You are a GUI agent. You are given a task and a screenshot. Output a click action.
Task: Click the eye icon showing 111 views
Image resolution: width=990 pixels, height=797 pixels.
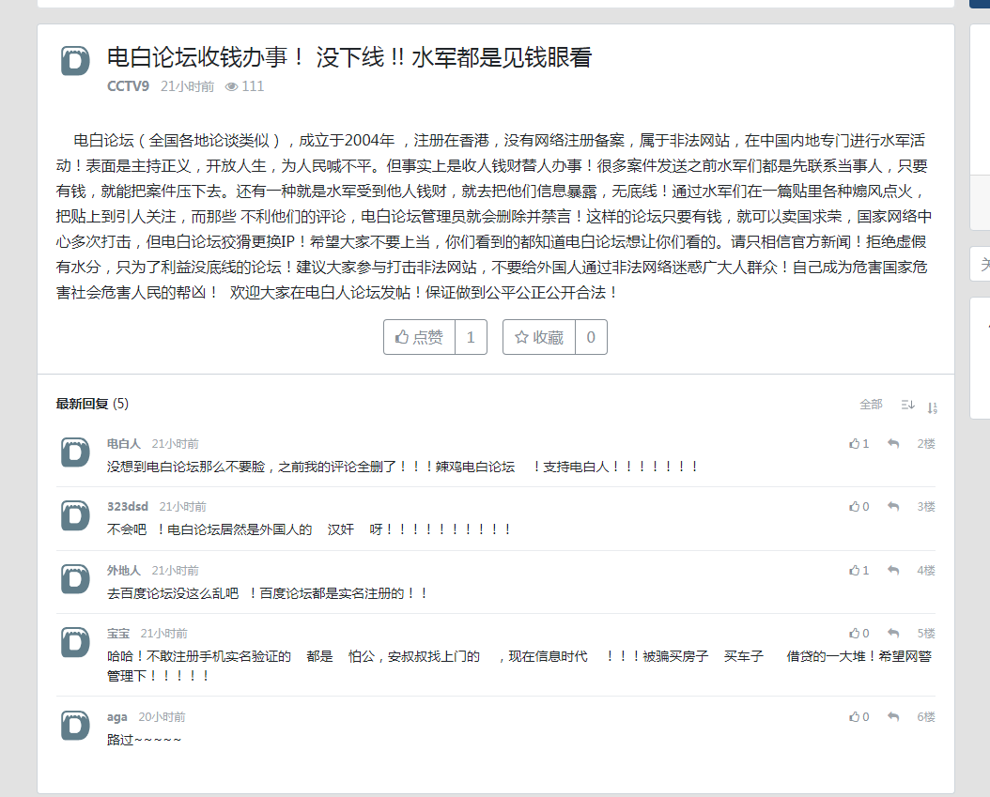[231, 85]
